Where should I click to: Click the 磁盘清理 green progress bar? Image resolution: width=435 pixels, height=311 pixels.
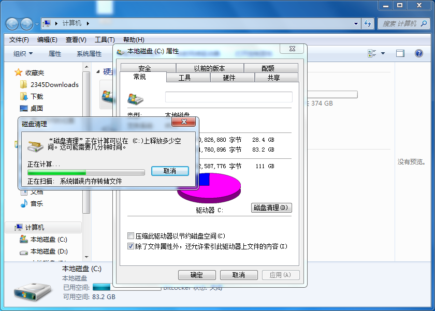[86, 172]
